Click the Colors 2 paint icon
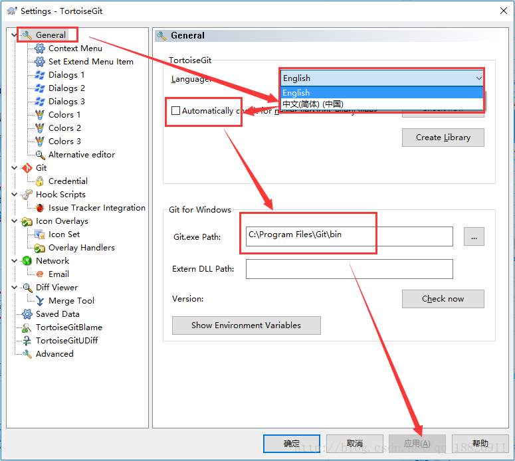Image resolution: width=515 pixels, height=461 pixels. pos(40,128)
